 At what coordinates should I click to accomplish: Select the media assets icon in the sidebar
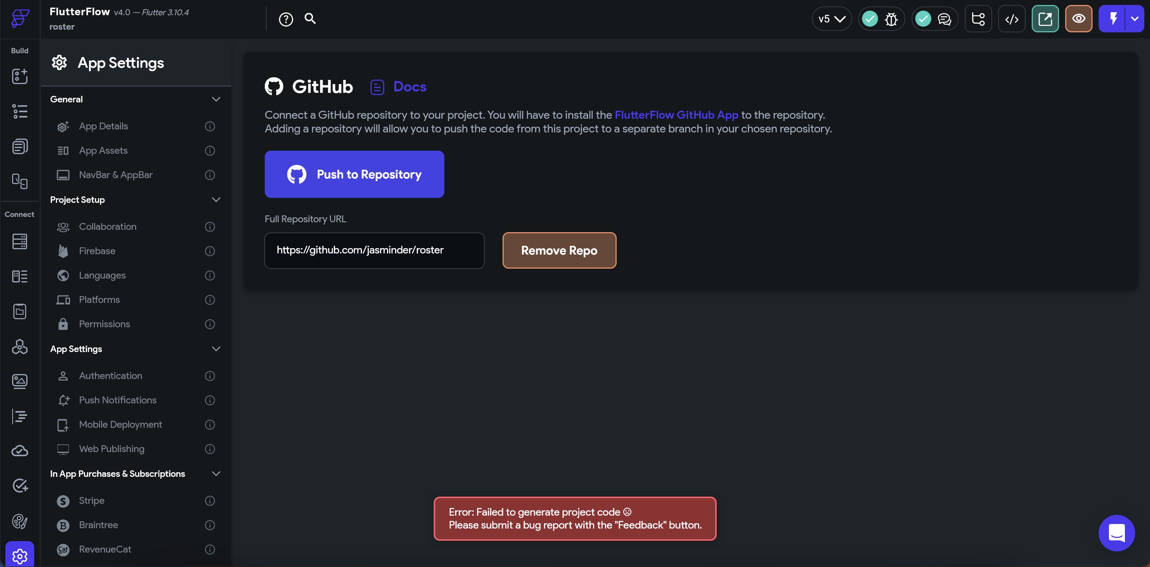(x=20, y=381)
